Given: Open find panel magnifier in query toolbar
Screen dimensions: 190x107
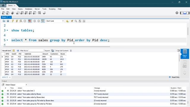Looking at the screenshot, I should coord(76,21).
